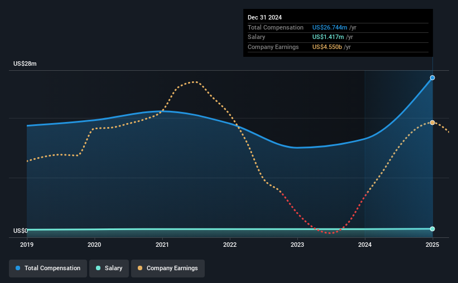Click the Dec 31 2024 tooltip date
The image size is (458, 283).
coord(264,17)
